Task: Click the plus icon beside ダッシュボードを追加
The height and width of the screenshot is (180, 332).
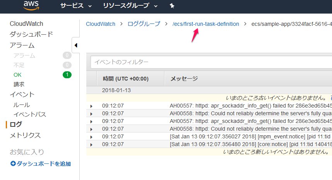Action: point(13,164)
